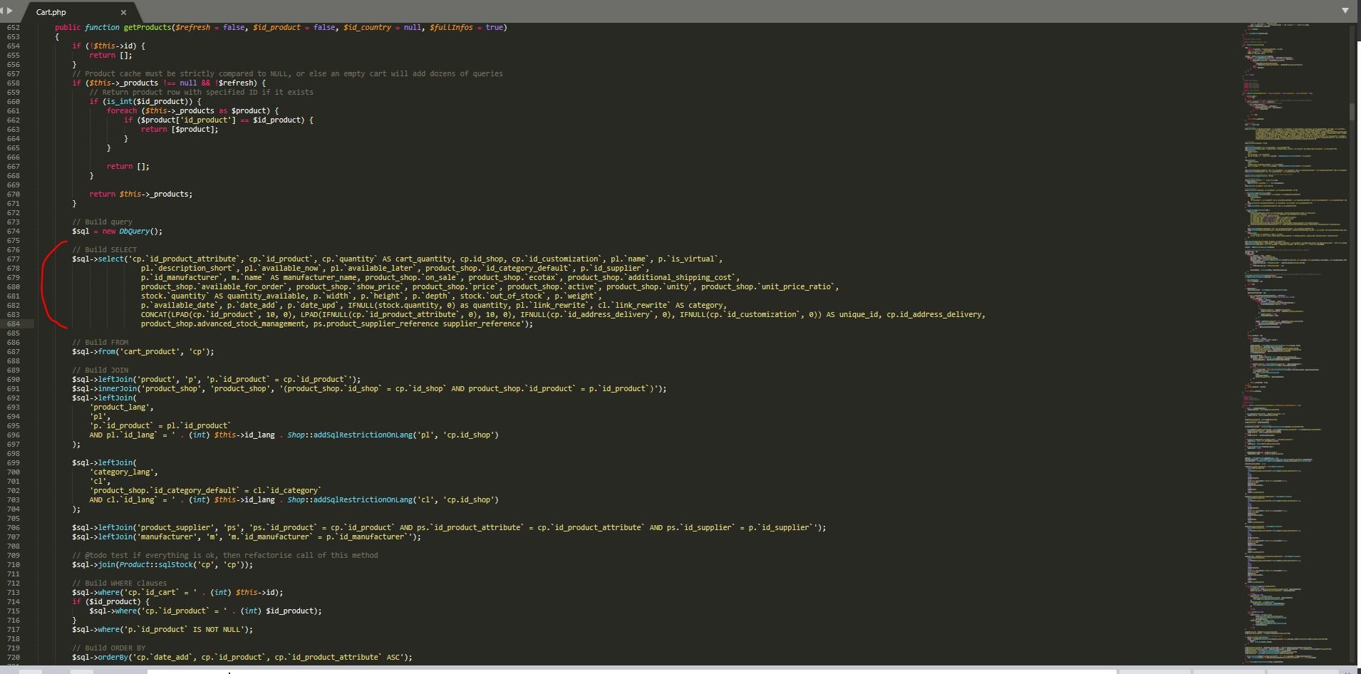This screenshot has height=674, width=1361.
Task: Click the vertical scrollbar thumb
Action: click(x=1352, y=112)
